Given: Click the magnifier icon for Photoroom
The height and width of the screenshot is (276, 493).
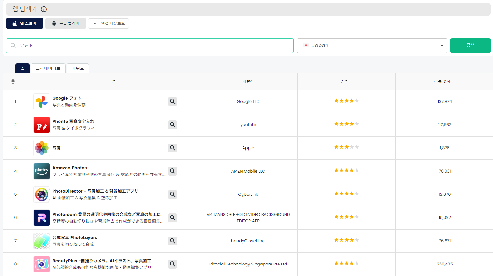Looking at the screenshot, I should [173, 218].
